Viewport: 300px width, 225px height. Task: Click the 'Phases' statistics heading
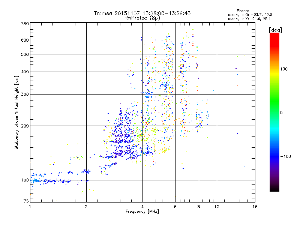point(243,11)
